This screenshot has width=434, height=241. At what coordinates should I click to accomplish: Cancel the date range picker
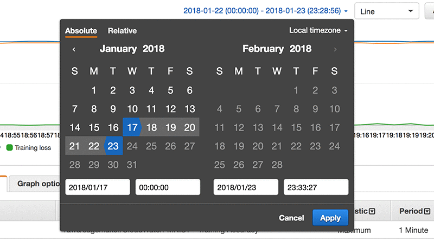click(291, 218)
